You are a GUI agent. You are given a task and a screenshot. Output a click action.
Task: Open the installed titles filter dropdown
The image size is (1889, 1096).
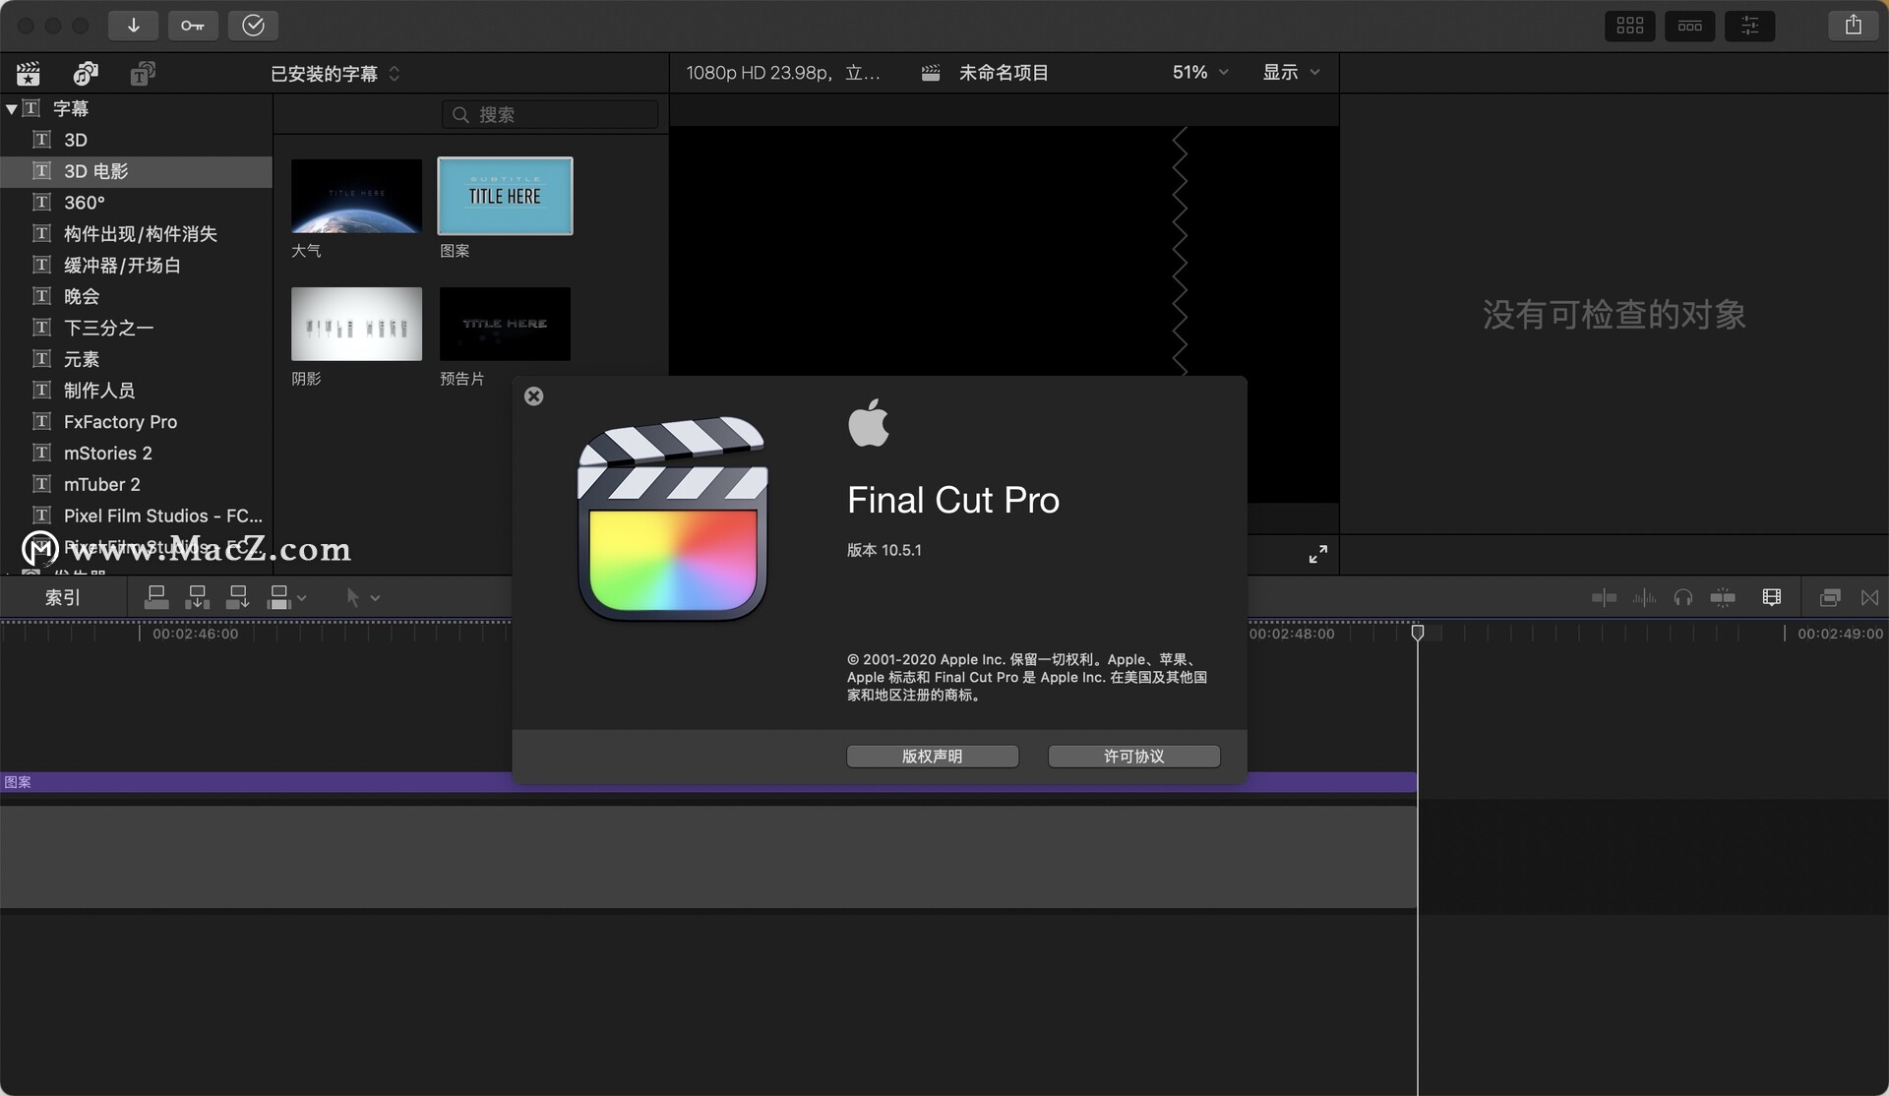click(335, 74)
